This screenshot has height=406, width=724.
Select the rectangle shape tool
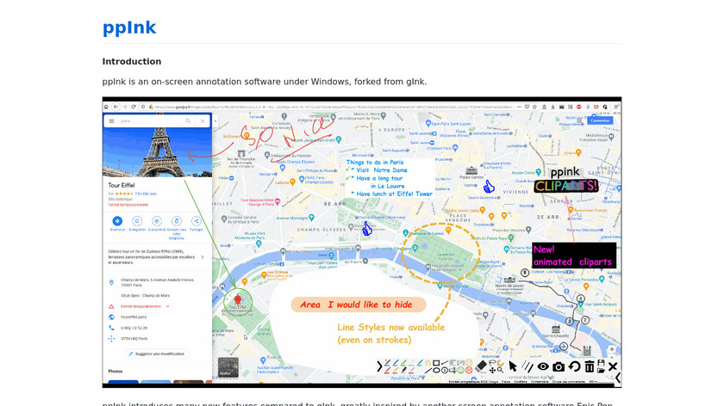coord(436,363)
